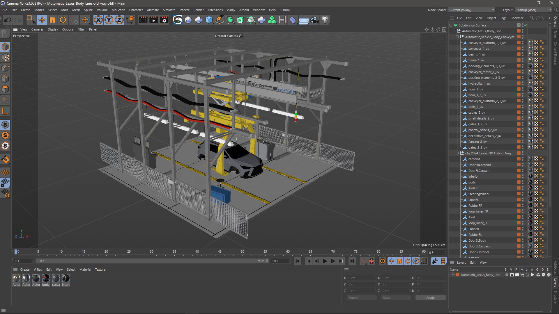Select the interior material thumbnail
The height and width of the screenshot is (314, 559).
[66, 278]
